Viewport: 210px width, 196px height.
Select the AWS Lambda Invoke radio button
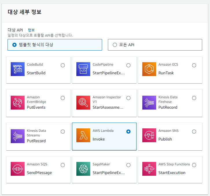(x=128, y=132)
